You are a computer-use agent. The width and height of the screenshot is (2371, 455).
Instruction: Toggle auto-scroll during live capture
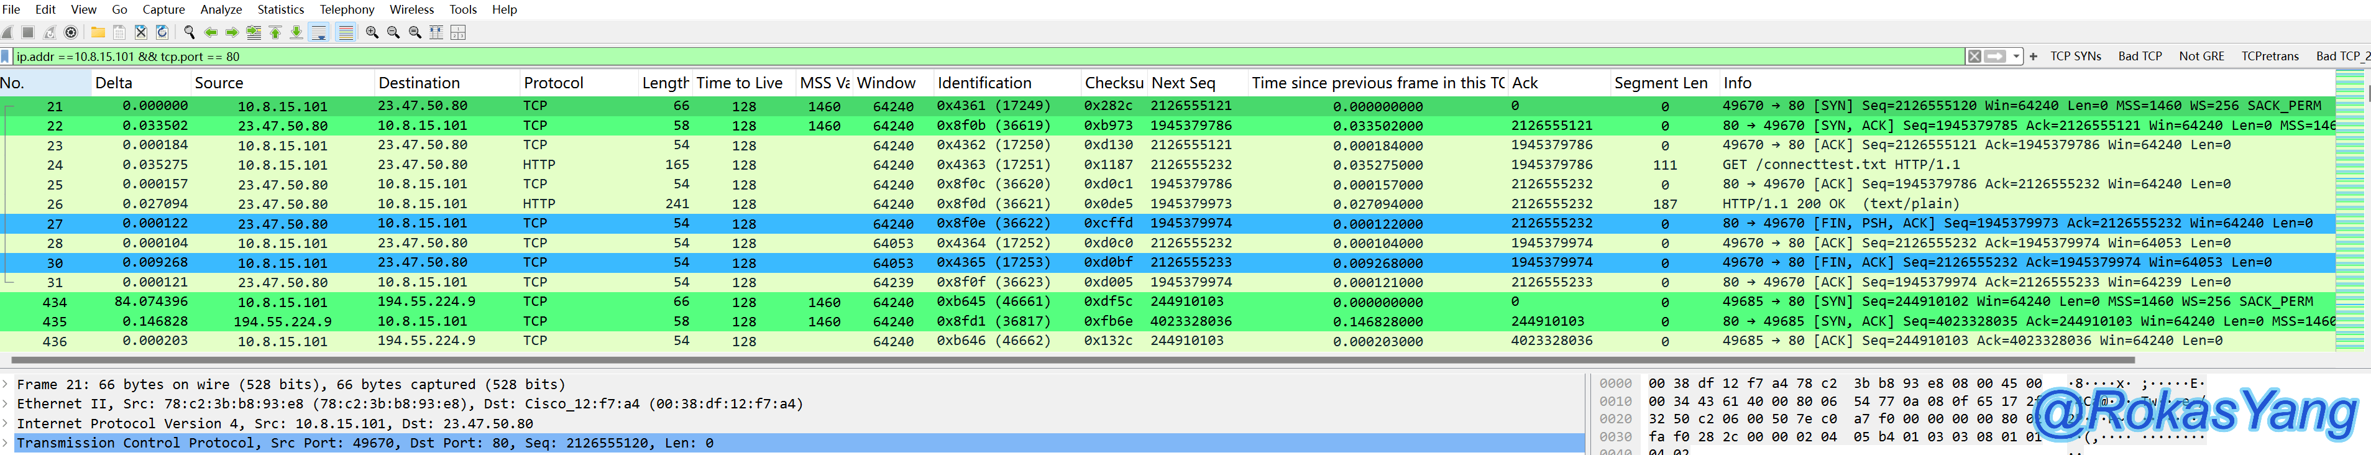[x=318, y=32]
